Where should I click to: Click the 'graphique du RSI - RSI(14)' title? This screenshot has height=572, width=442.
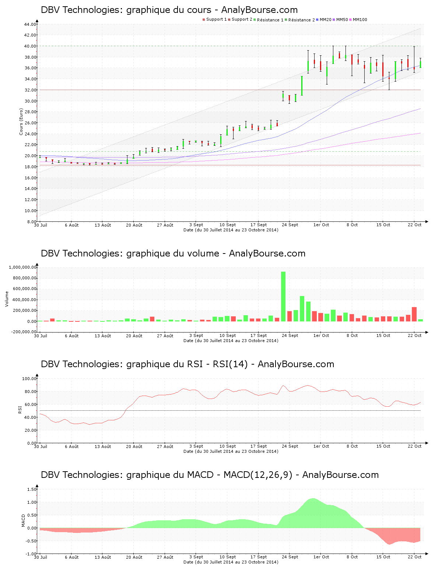click(x=187, y=364)
